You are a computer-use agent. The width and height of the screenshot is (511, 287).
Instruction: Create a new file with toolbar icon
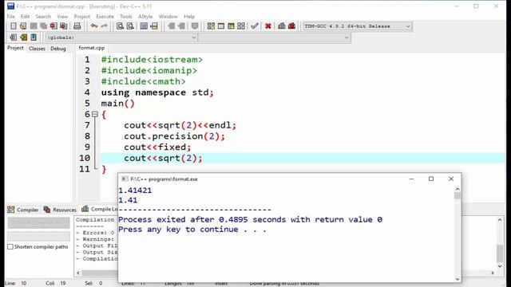pyautogui.click(x=14, y=26)
